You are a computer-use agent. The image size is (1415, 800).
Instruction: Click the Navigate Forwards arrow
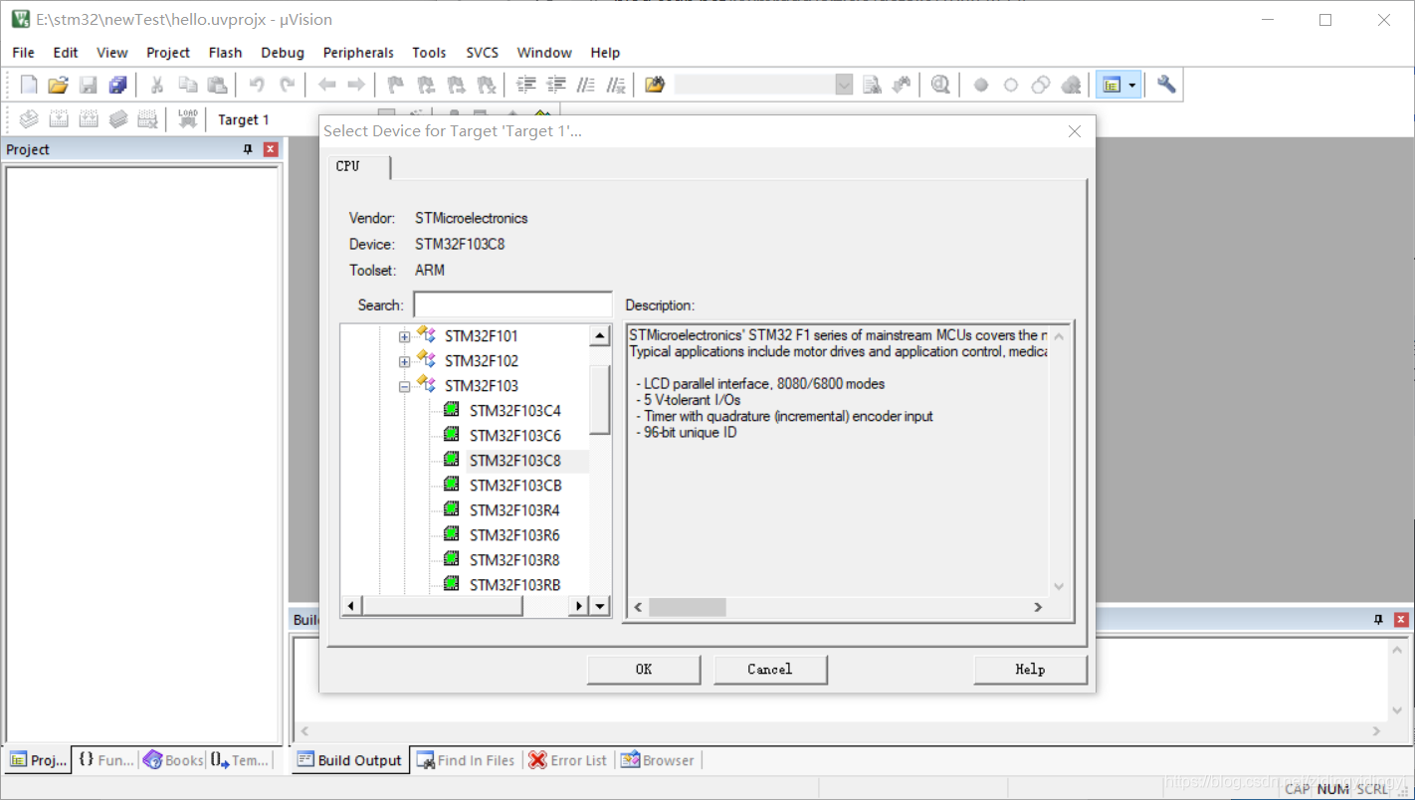pyautogui.click(x=355, y=85)
